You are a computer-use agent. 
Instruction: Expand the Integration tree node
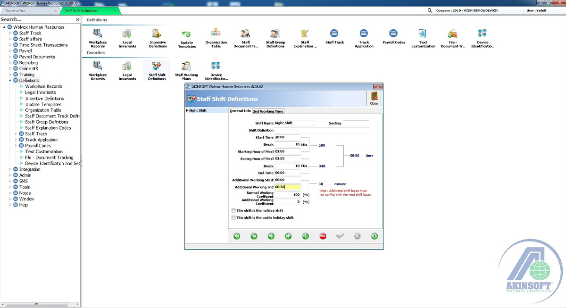pos(10,169)
